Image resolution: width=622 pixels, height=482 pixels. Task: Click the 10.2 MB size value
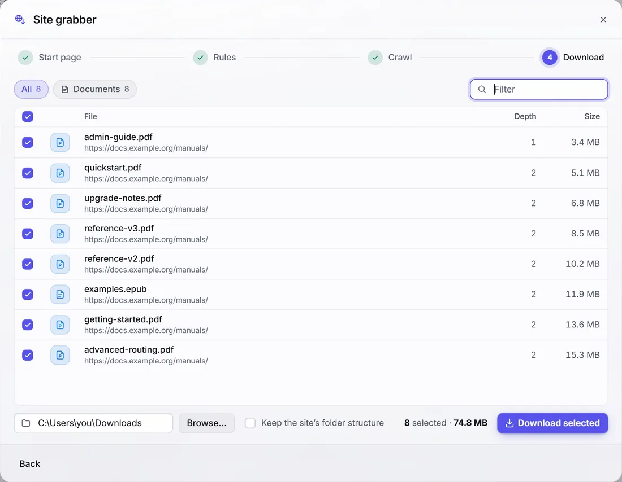(582, 264)
